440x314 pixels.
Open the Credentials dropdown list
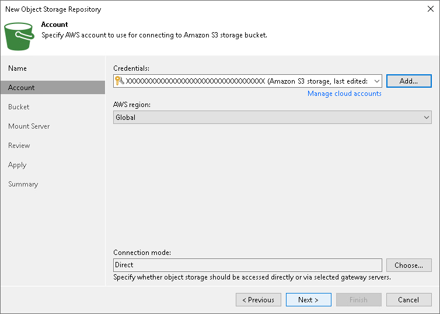click(376, 81)
